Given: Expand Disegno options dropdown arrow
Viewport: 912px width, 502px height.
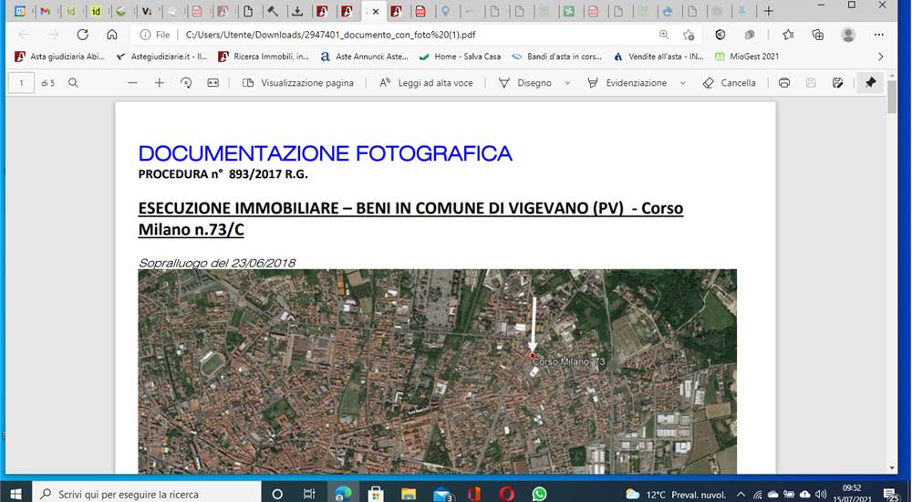Looking at the screenshot, I should 567,83.
